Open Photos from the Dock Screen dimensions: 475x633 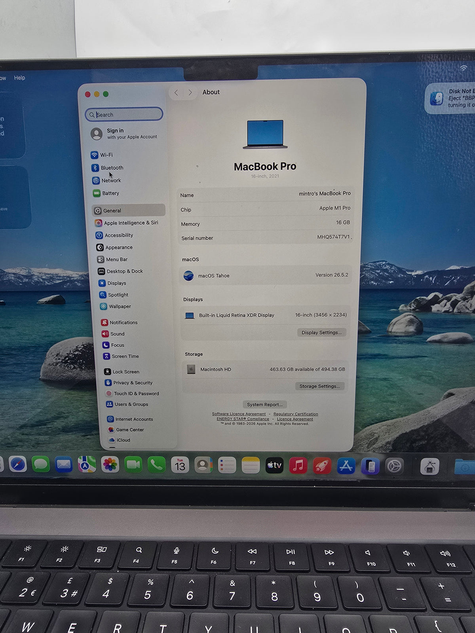[x=110, y=464]
